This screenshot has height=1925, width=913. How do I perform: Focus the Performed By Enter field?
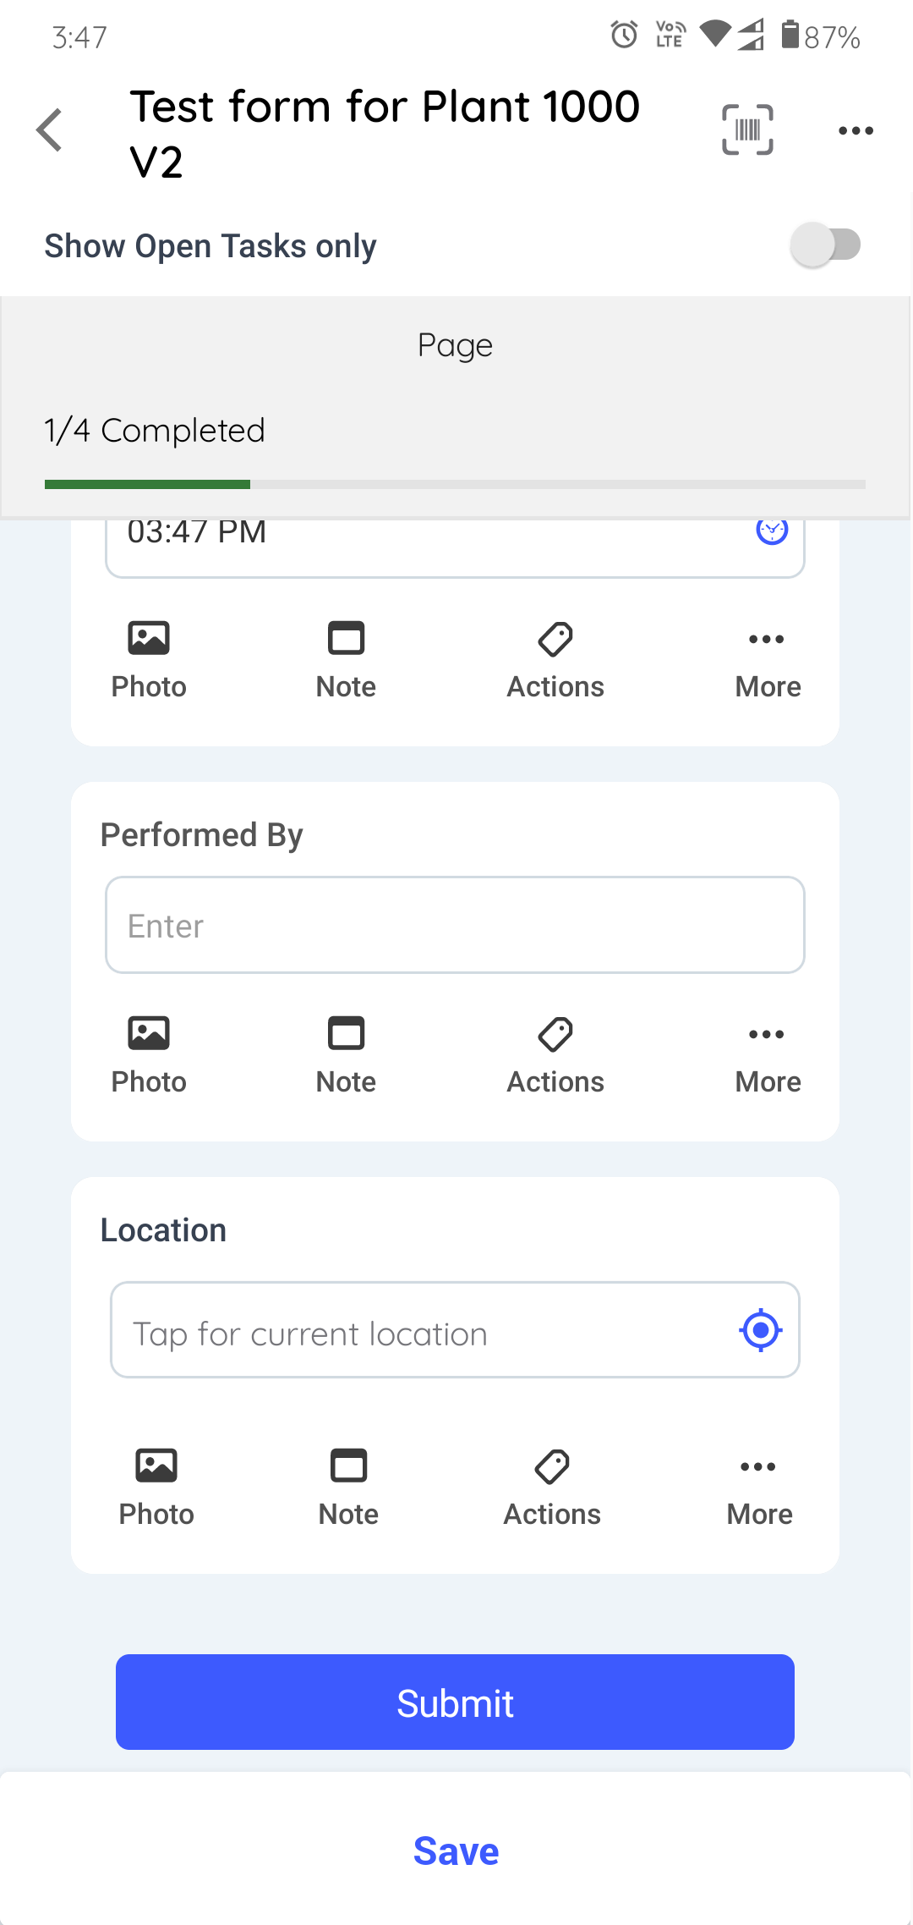tap(455, 925)
